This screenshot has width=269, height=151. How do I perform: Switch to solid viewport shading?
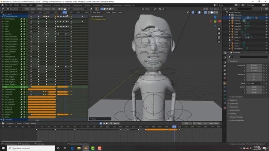coord(212,13)
